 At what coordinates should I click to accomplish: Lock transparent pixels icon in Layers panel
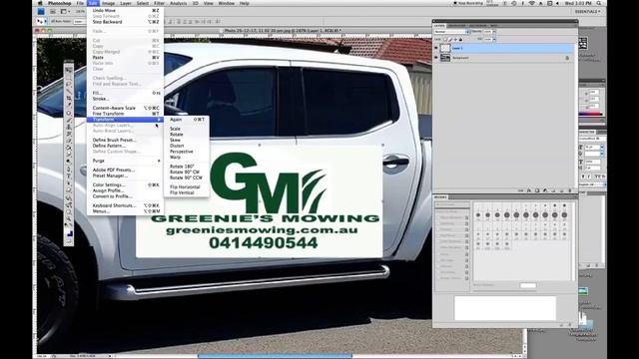(445, 40)
